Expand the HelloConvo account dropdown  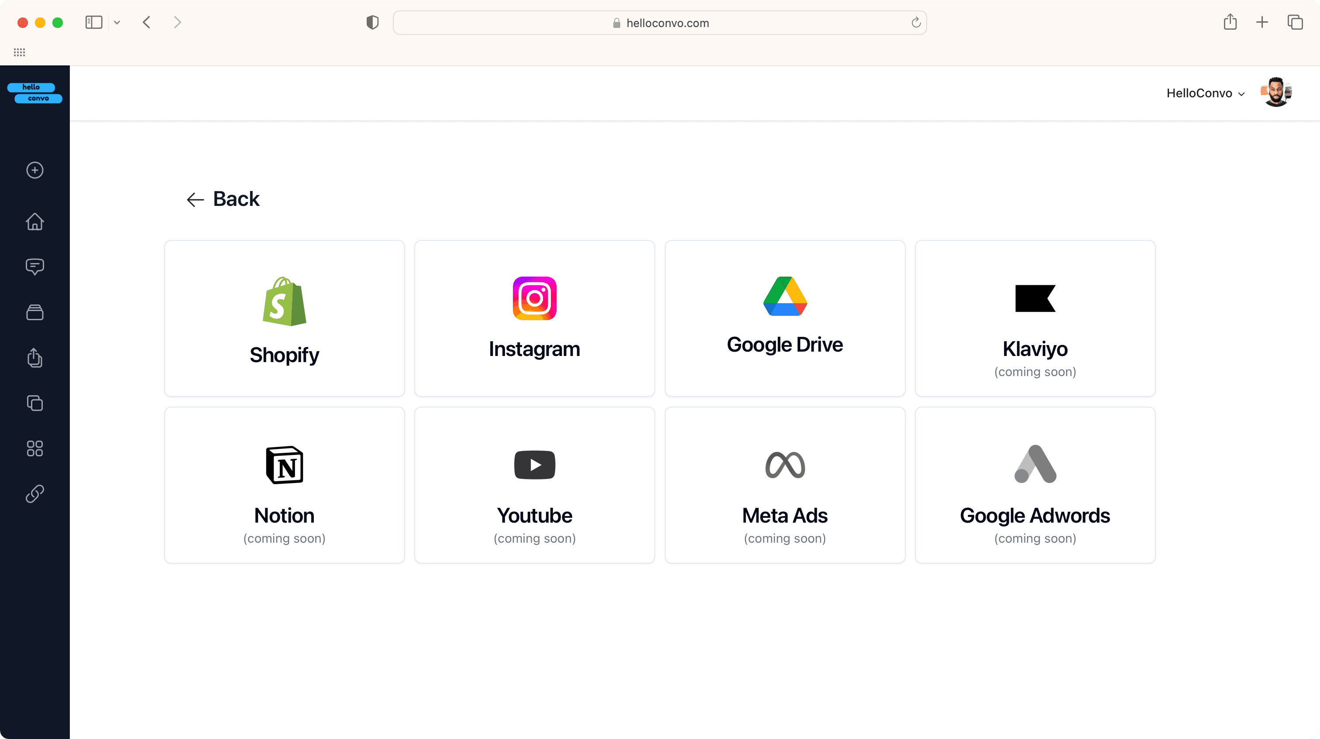tap(1205, 93)
